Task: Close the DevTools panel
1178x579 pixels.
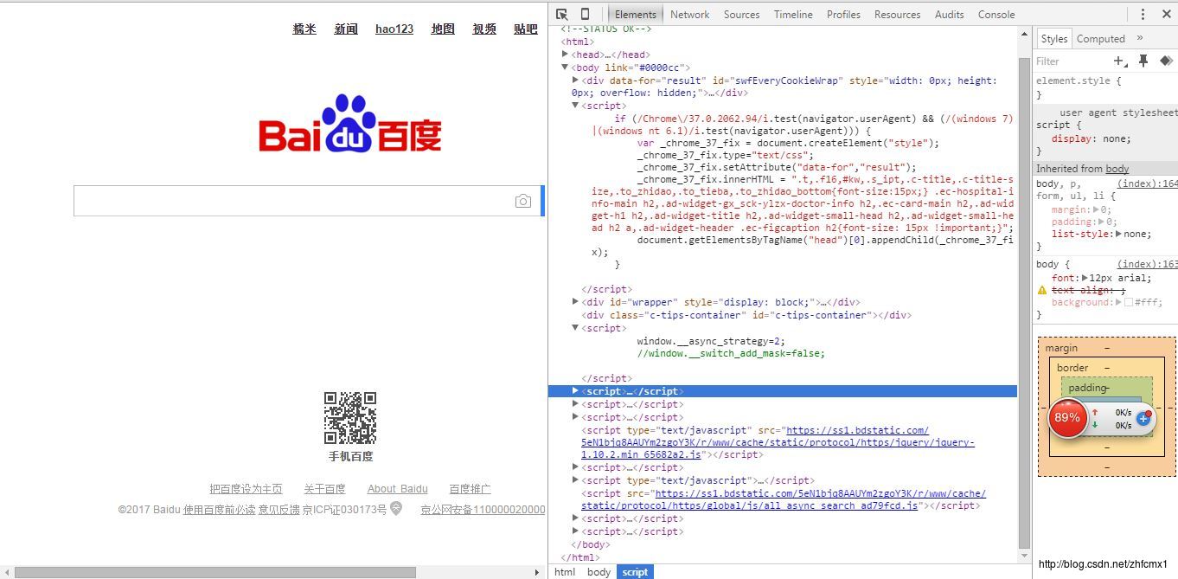Action: 1165,14
